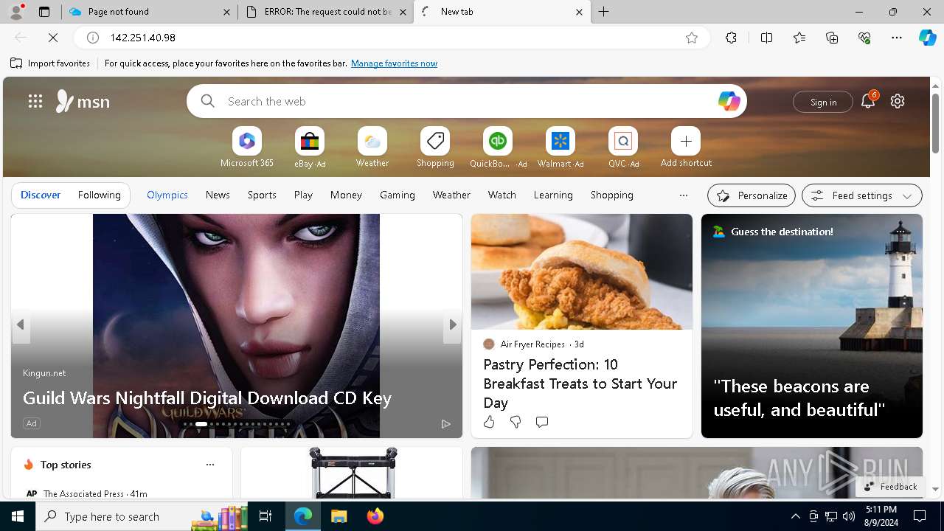
Task: Select the Olympics category
Action: pyautogui.click(x=167, y=195)
